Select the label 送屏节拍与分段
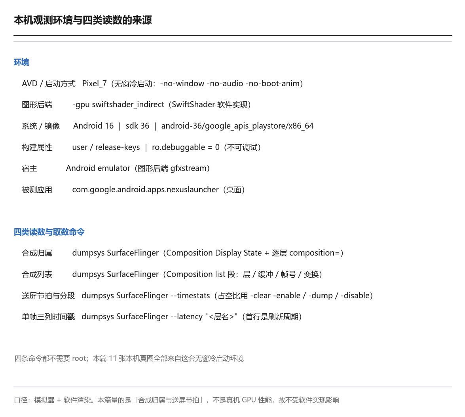 (48, 296)
